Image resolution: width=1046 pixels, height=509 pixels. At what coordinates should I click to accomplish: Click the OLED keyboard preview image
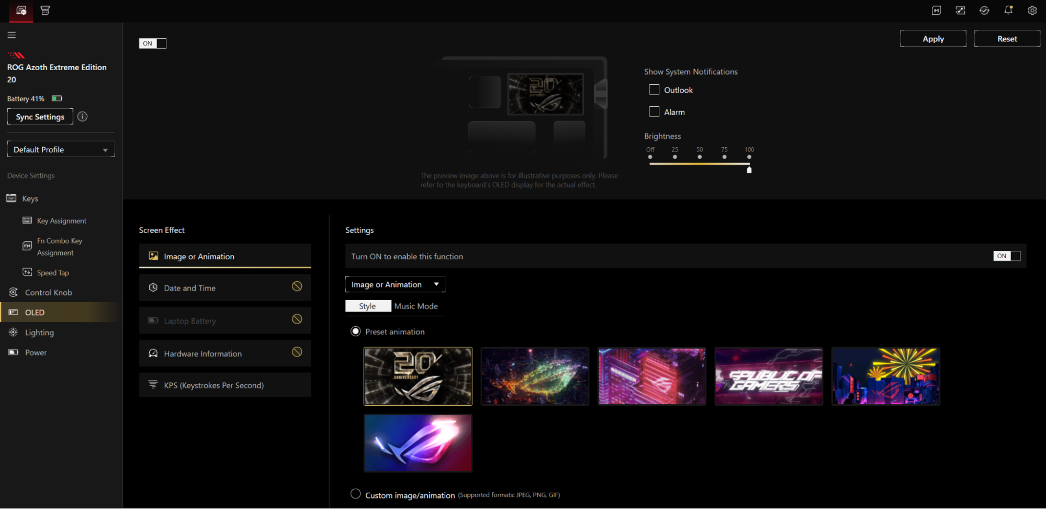pos(546,94)
